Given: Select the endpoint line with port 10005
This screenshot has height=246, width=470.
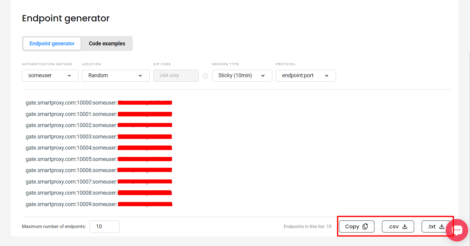Looking at the screenshot, I should pyautogui.click(x=99, y=159).
